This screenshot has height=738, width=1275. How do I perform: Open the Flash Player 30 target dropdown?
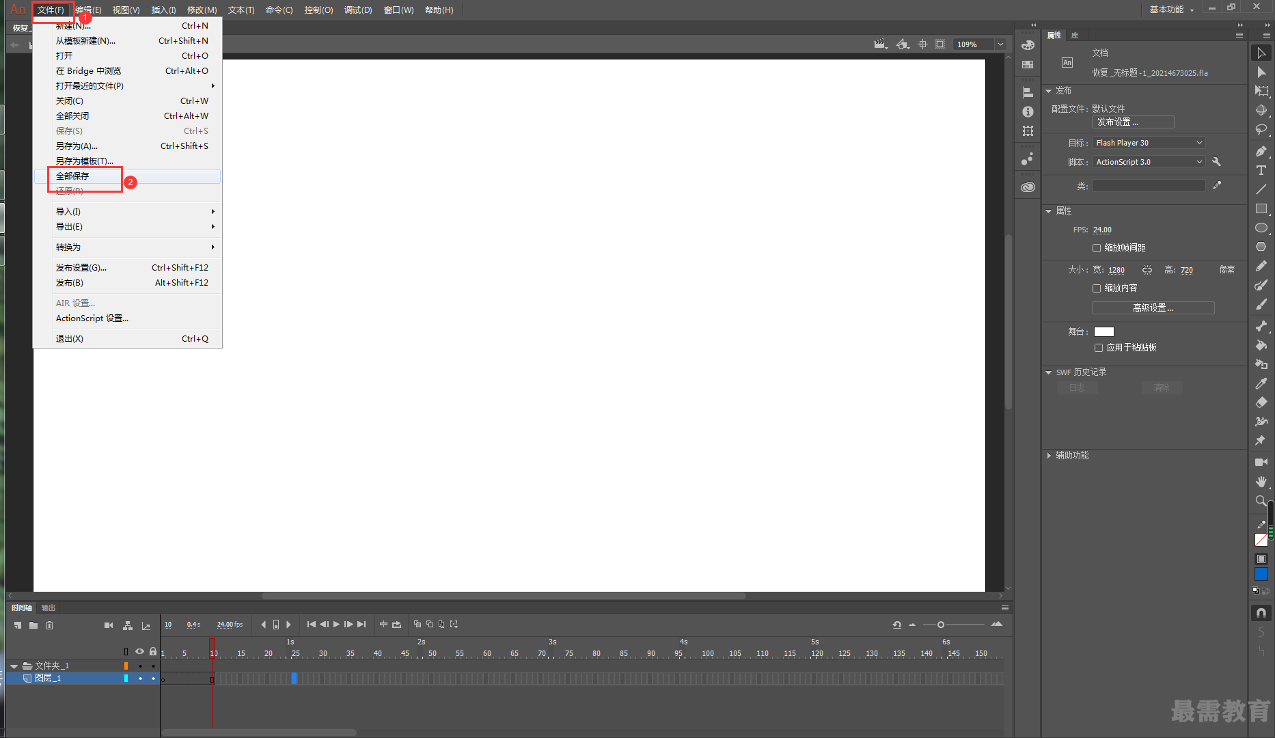[x=1149, y=143]
